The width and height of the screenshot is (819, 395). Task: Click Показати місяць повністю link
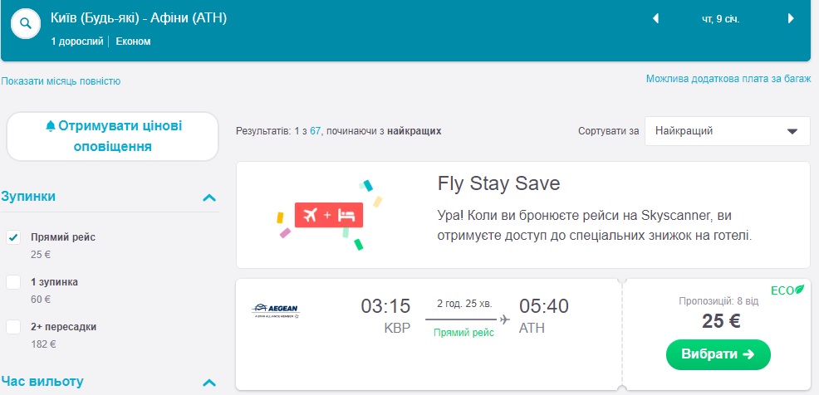(61, 81)
